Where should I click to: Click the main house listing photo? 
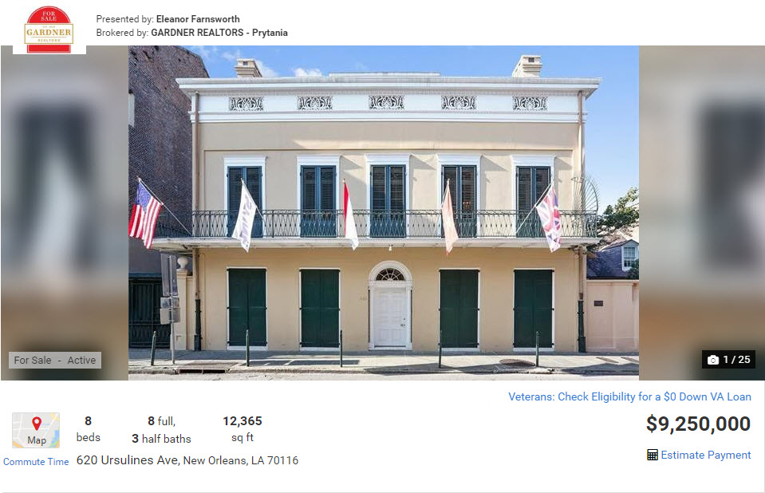[384, 213]
